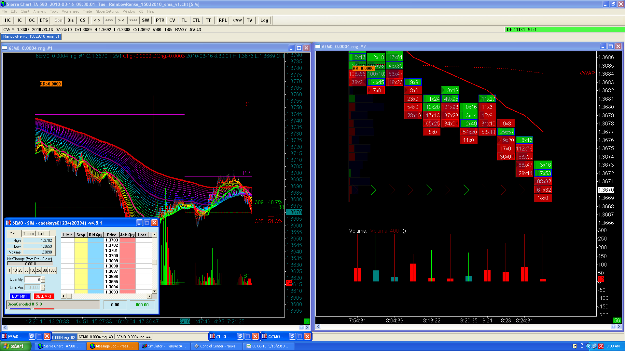
Task: Toggle the CV chart values tool
Action: [172, 20]
